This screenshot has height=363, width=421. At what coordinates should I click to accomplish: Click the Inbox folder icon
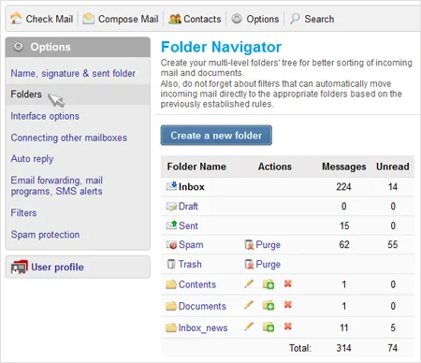tap(171, 186)
